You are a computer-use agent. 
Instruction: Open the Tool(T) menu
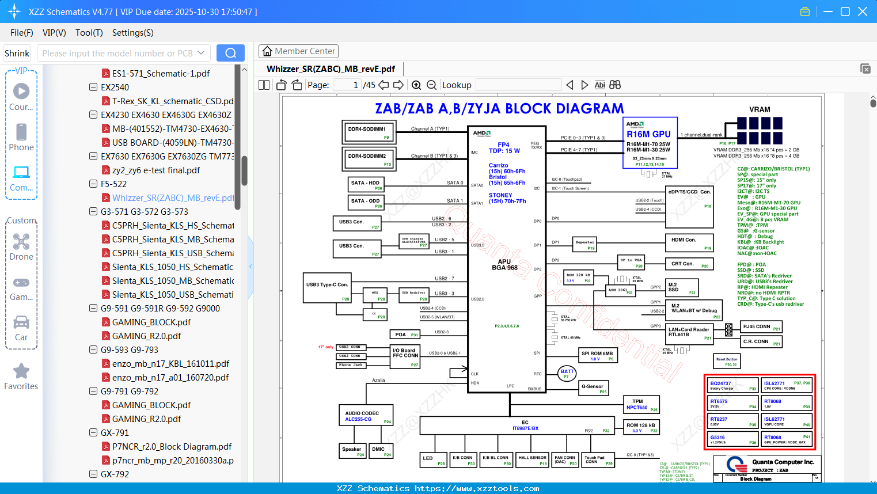[89, 33]
